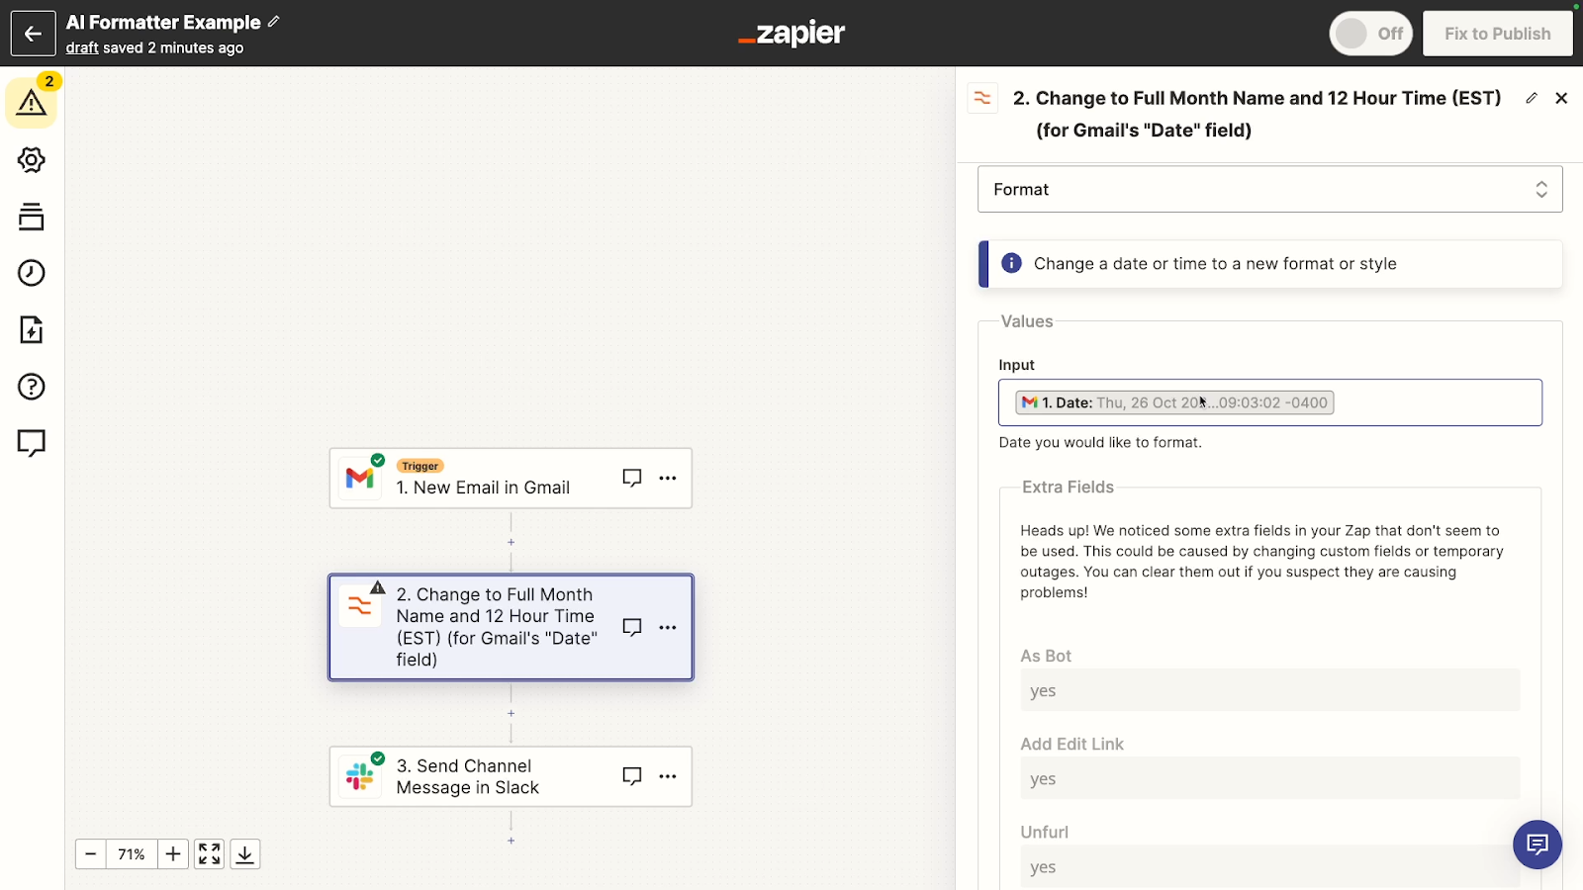Click the info icon in the format notice

click(x=1011, y=263)
